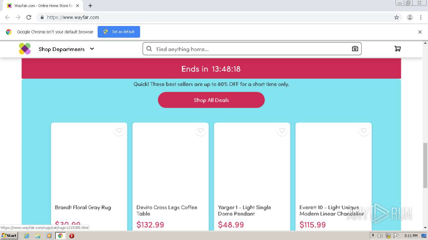Open media player from taskbar

(x=49, y=236)
